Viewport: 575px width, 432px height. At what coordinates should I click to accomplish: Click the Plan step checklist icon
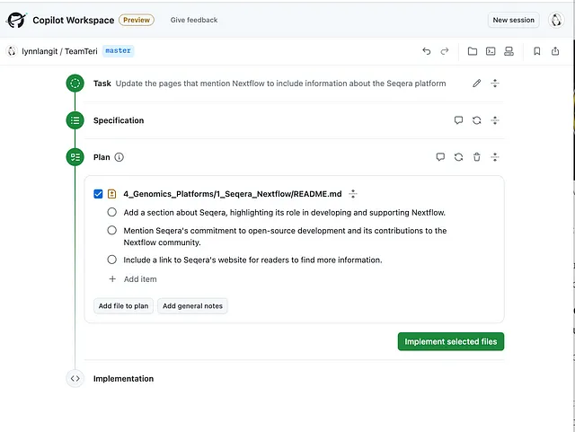pyautogui.click(x=75, y=157)
